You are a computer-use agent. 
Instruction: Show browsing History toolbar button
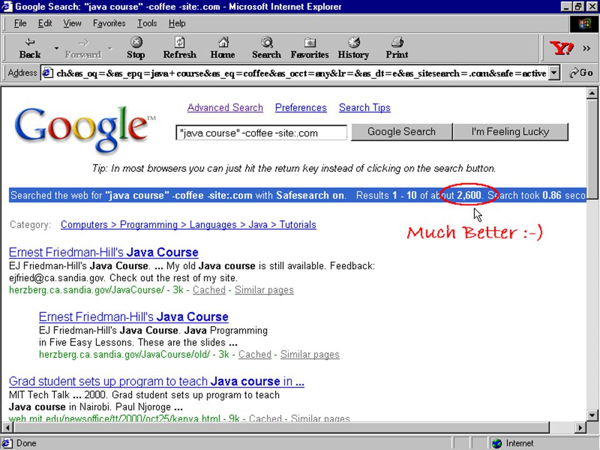[353, 48]
